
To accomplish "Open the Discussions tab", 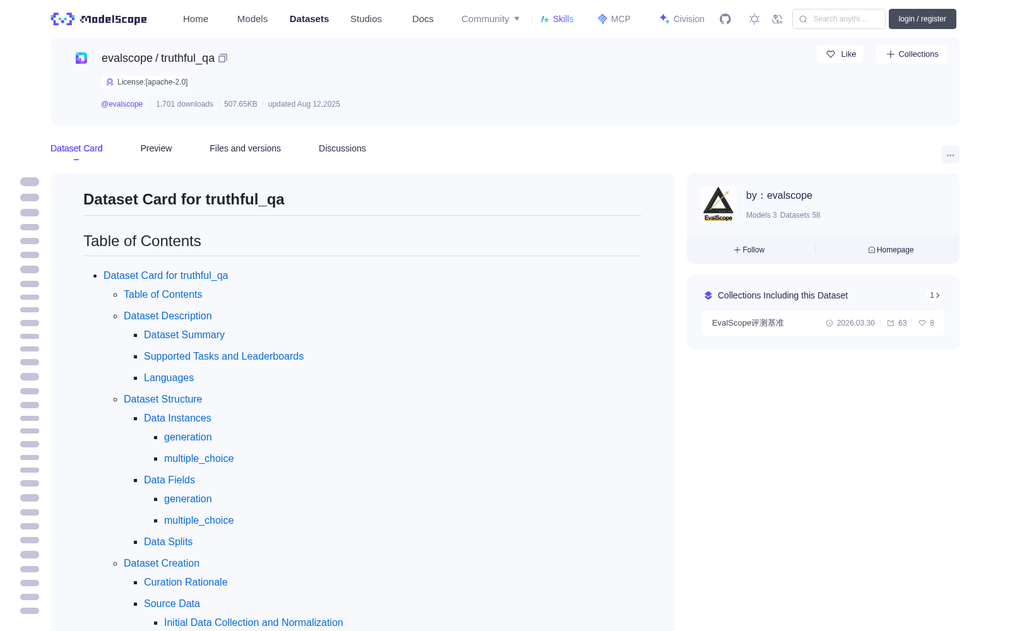I will 342,148.
